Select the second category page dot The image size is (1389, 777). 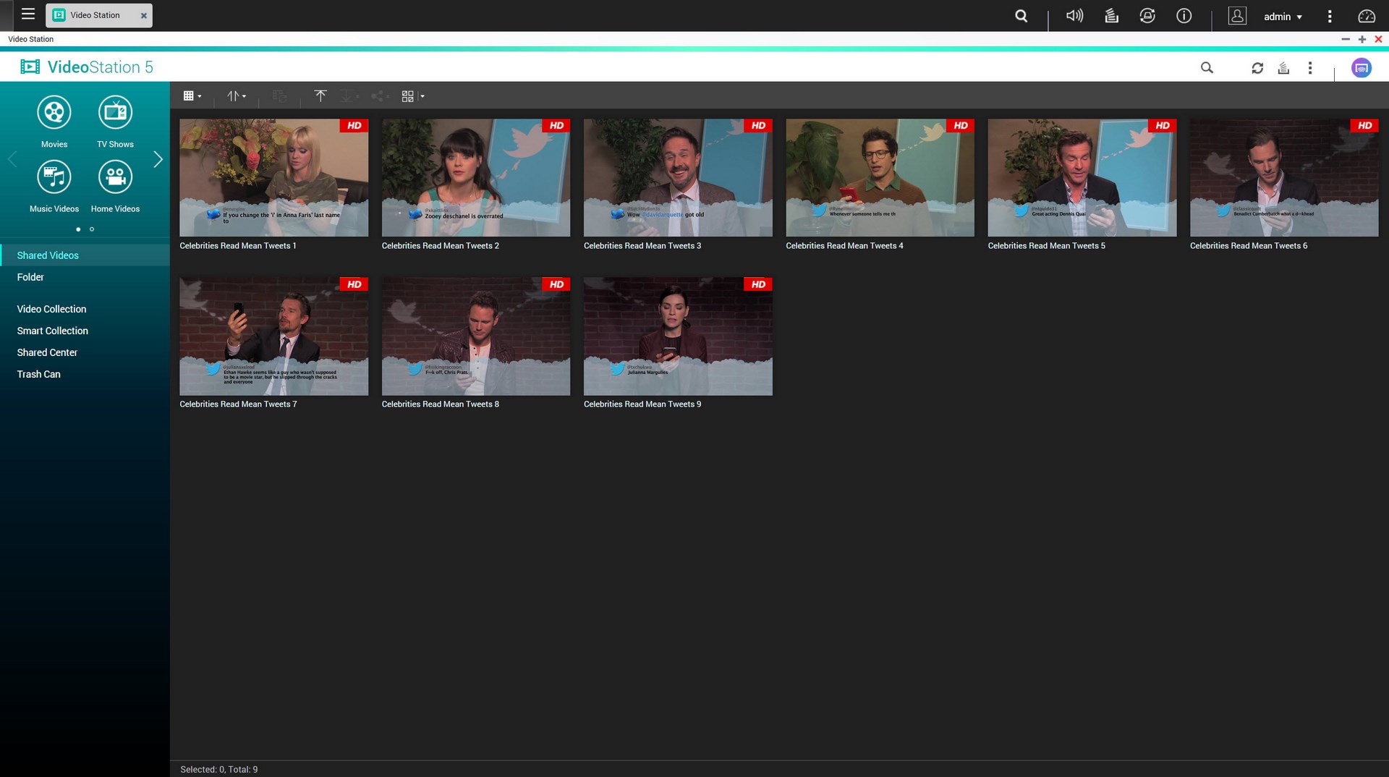coord(92,229)
